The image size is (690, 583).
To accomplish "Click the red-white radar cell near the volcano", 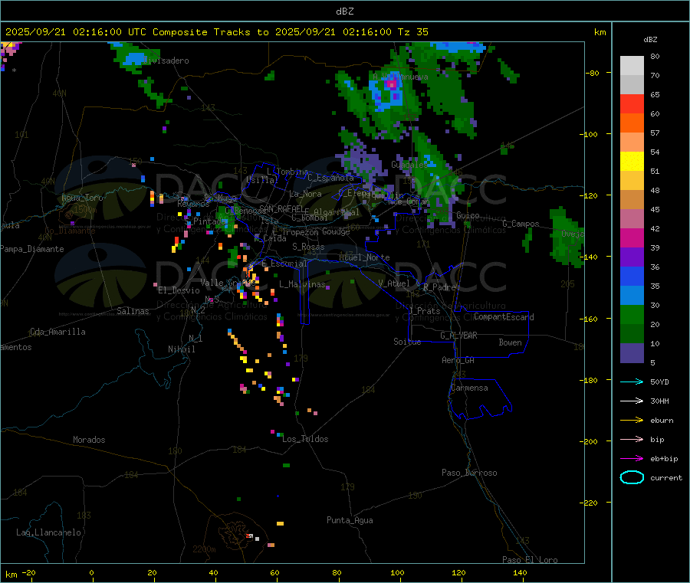I will coord(250,536).
